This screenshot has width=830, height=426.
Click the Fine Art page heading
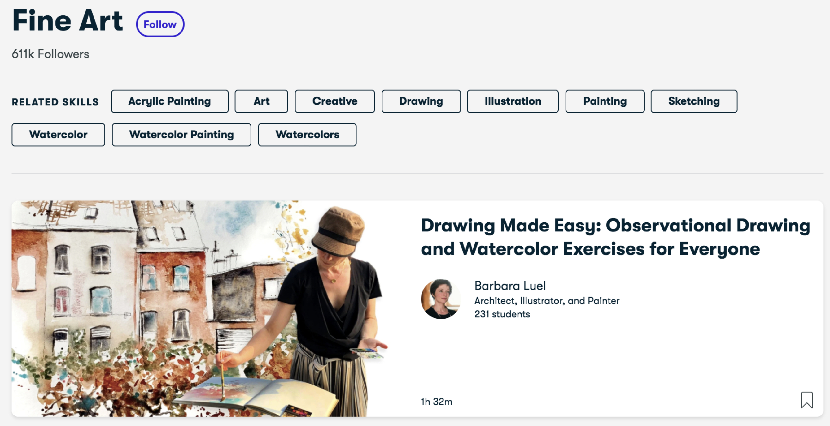pos(68,21)
